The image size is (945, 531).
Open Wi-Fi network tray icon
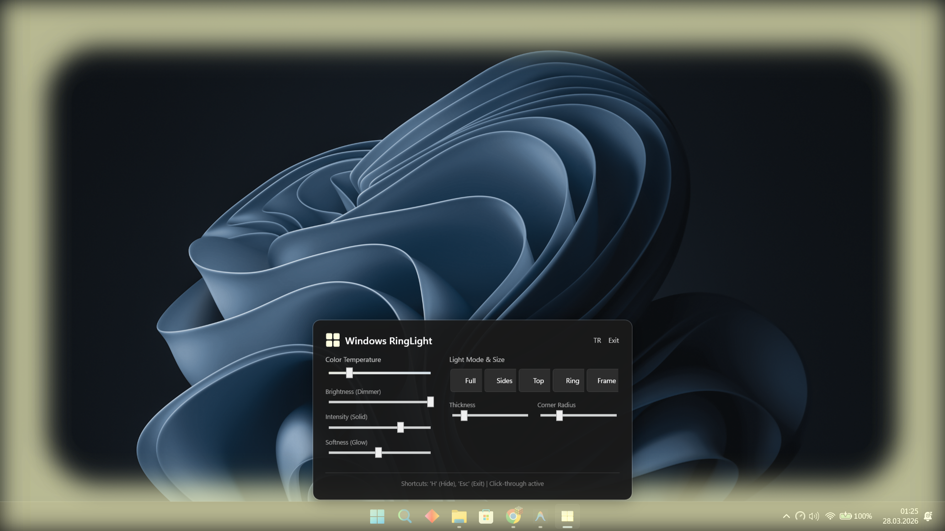coord(830,516)
